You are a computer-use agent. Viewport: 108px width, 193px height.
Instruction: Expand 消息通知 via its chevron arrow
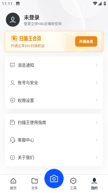pyautogui.click(x=97, y=65)
